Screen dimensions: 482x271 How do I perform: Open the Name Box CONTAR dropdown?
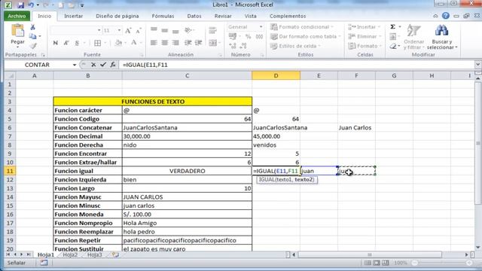tap(75, 65)
